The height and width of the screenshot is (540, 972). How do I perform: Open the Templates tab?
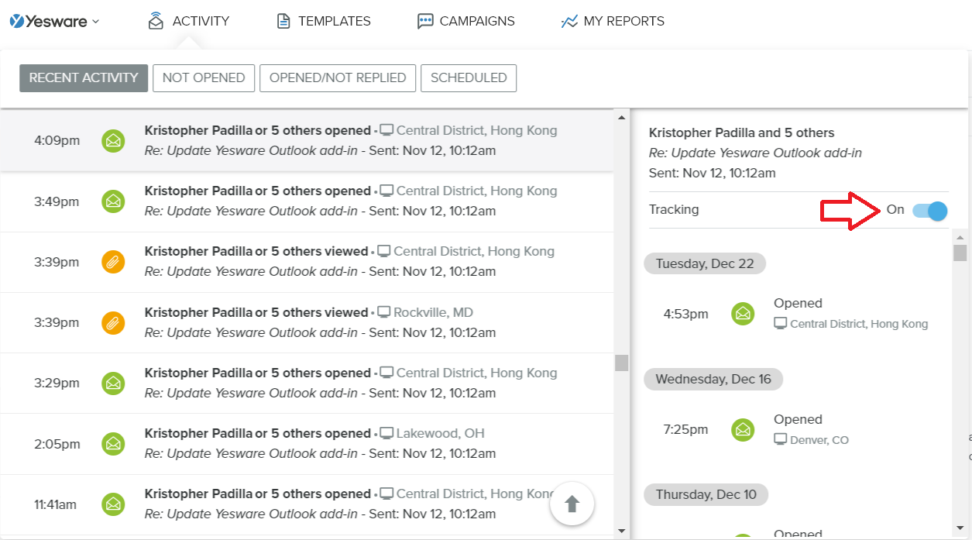[x=324, y=22]
